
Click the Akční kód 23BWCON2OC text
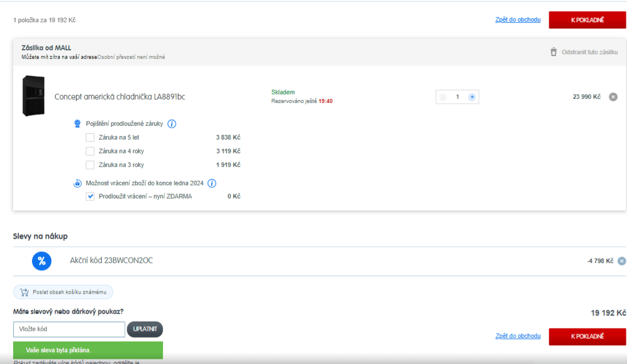click(x=111, y=260)
